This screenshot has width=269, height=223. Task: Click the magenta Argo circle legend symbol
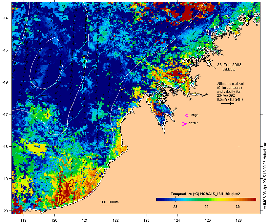[187, 115]
